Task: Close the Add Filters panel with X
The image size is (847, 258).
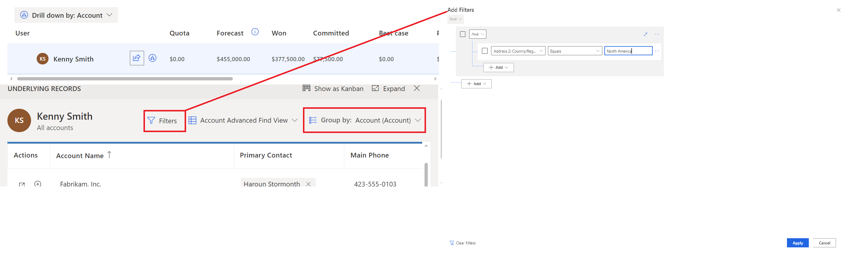Action: point(838,10)
